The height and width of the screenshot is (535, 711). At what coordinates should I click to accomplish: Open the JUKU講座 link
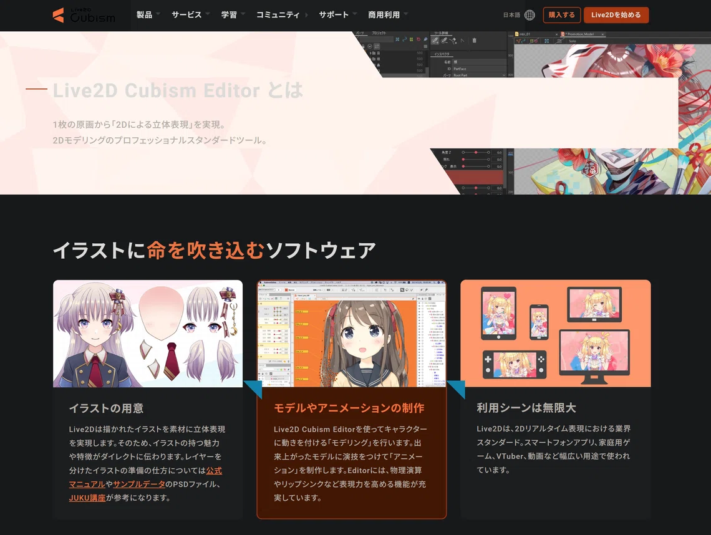[87, 498]
